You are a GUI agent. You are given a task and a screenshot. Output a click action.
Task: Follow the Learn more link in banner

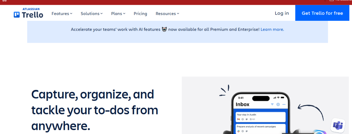(272, 29)
